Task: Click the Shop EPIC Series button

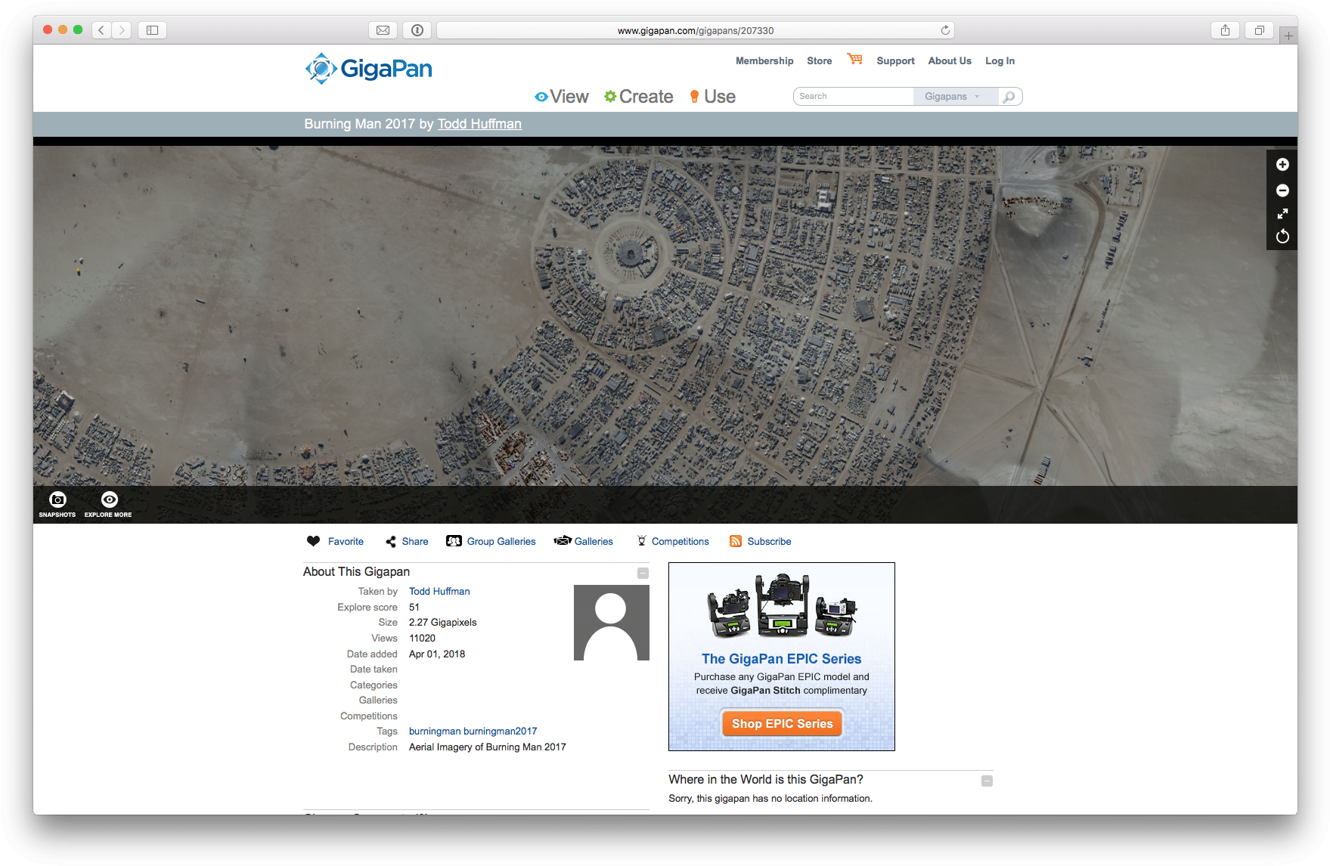Action: pyautogui.click(x=781, y=722)
